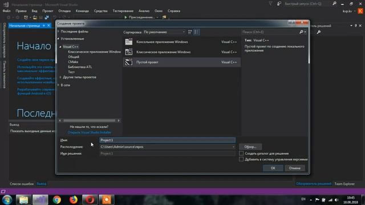This screenshot has height=205, width=365.
Task: Select 'Классическое приложение Windows' in the tree
Action: [94, 52]
